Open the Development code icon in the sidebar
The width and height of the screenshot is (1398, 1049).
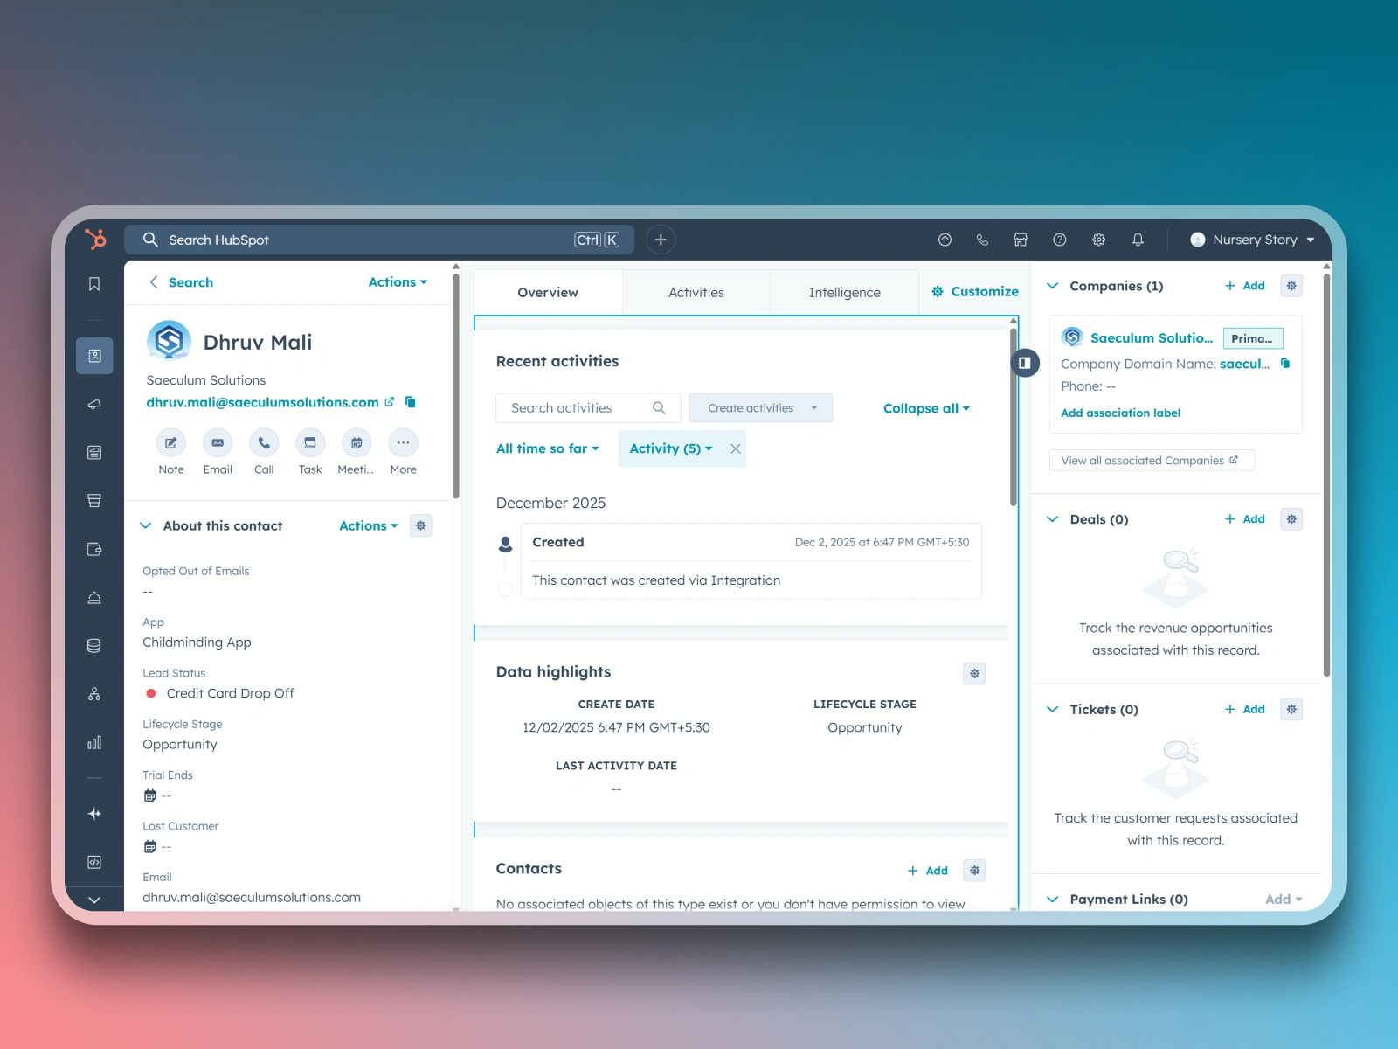coord(94,862)
